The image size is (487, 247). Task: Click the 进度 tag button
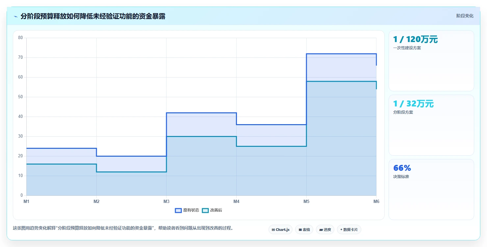coord(325,230)
